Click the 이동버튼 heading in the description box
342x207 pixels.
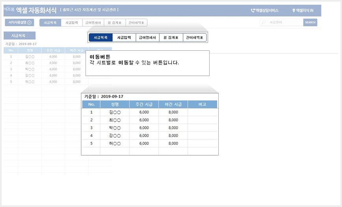[100, 57]
